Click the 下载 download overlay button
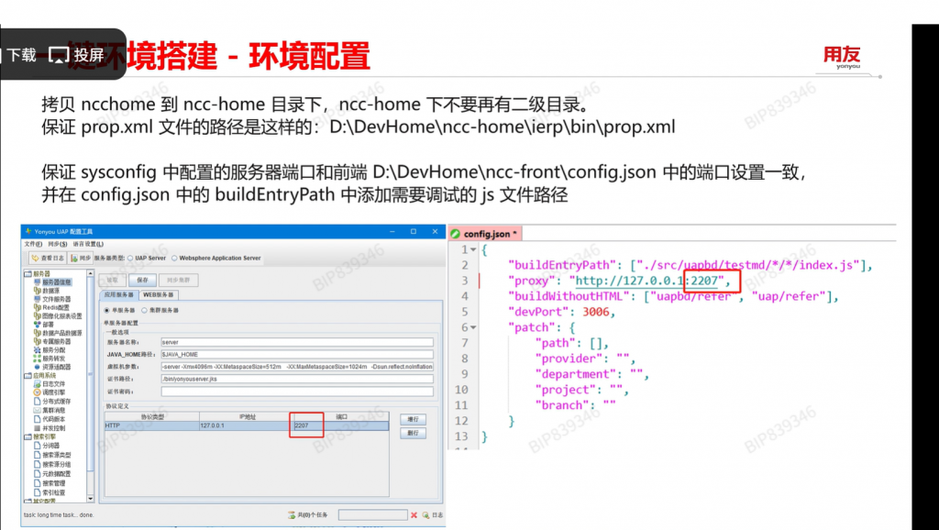939x530 pixels. (20, 55)
